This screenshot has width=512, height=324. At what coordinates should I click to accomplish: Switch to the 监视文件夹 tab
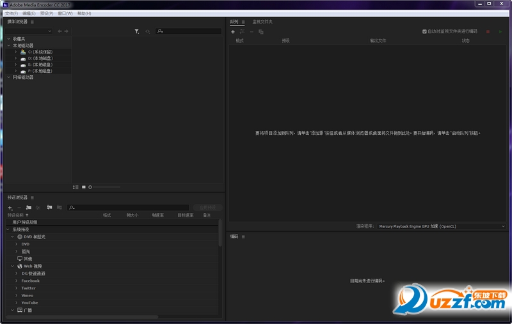pyautogui.click(x=262, y=22)
